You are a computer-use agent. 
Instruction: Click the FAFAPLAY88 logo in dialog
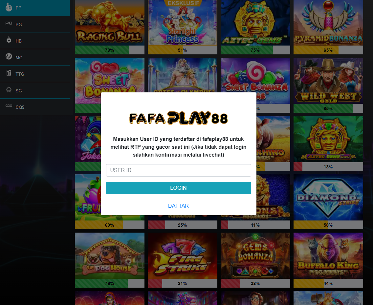[178, 118]
